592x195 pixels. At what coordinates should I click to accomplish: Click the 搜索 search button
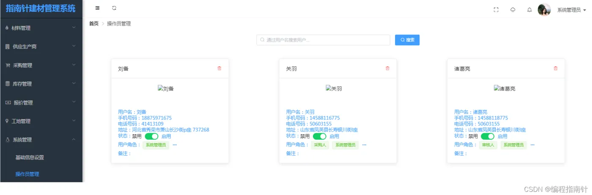pyautogui.click(x=407, y=40)
